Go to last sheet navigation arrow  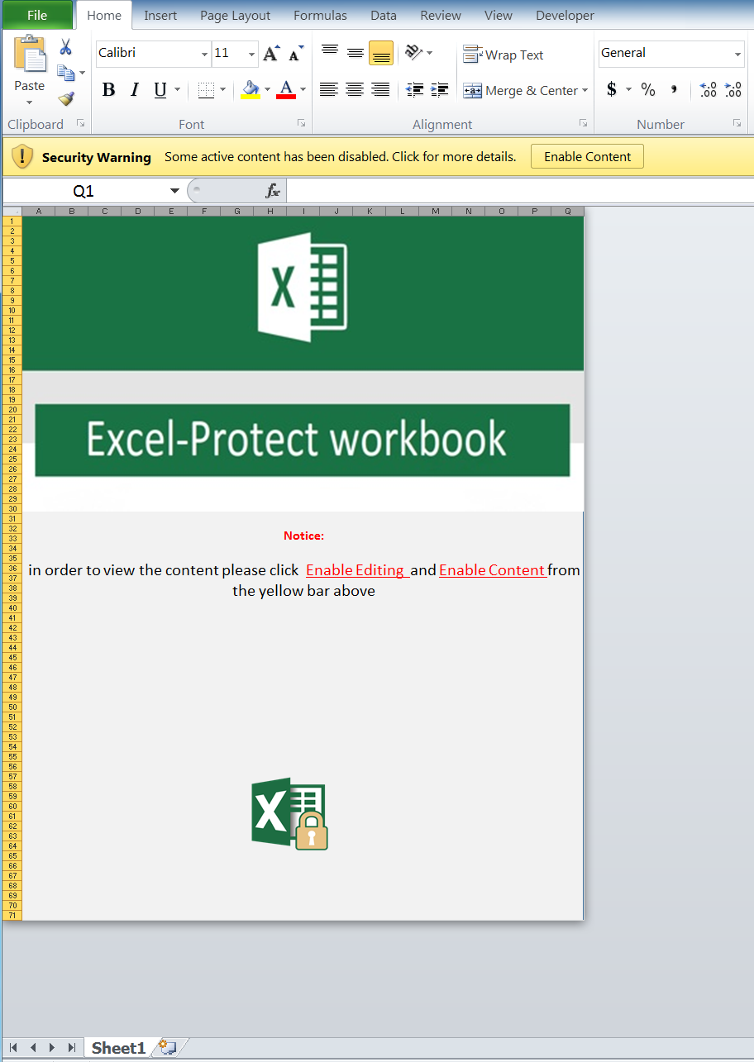72,1047
